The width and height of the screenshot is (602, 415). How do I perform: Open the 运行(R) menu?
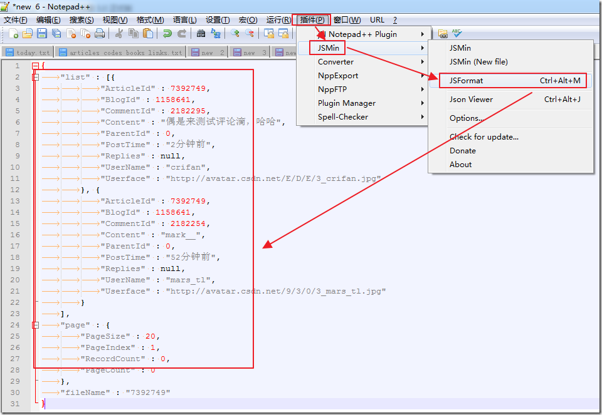[278, 20]
